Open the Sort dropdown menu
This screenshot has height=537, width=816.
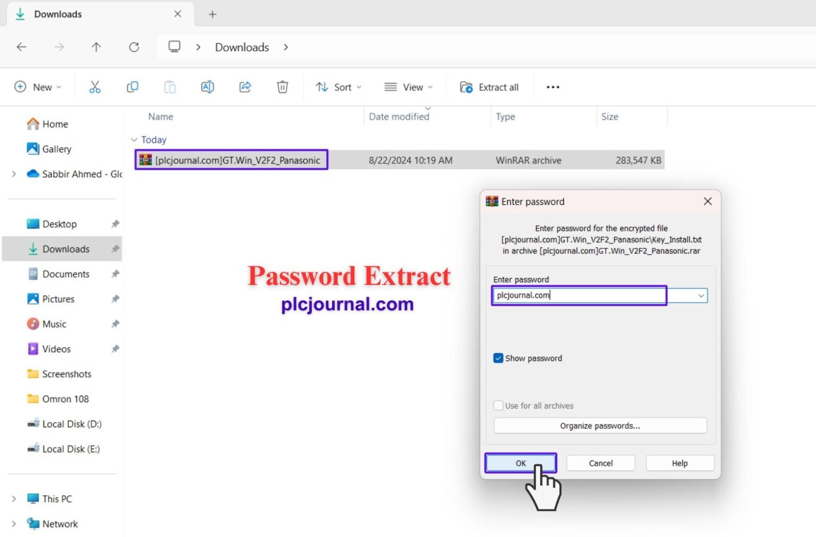click(x=338, y=87)
